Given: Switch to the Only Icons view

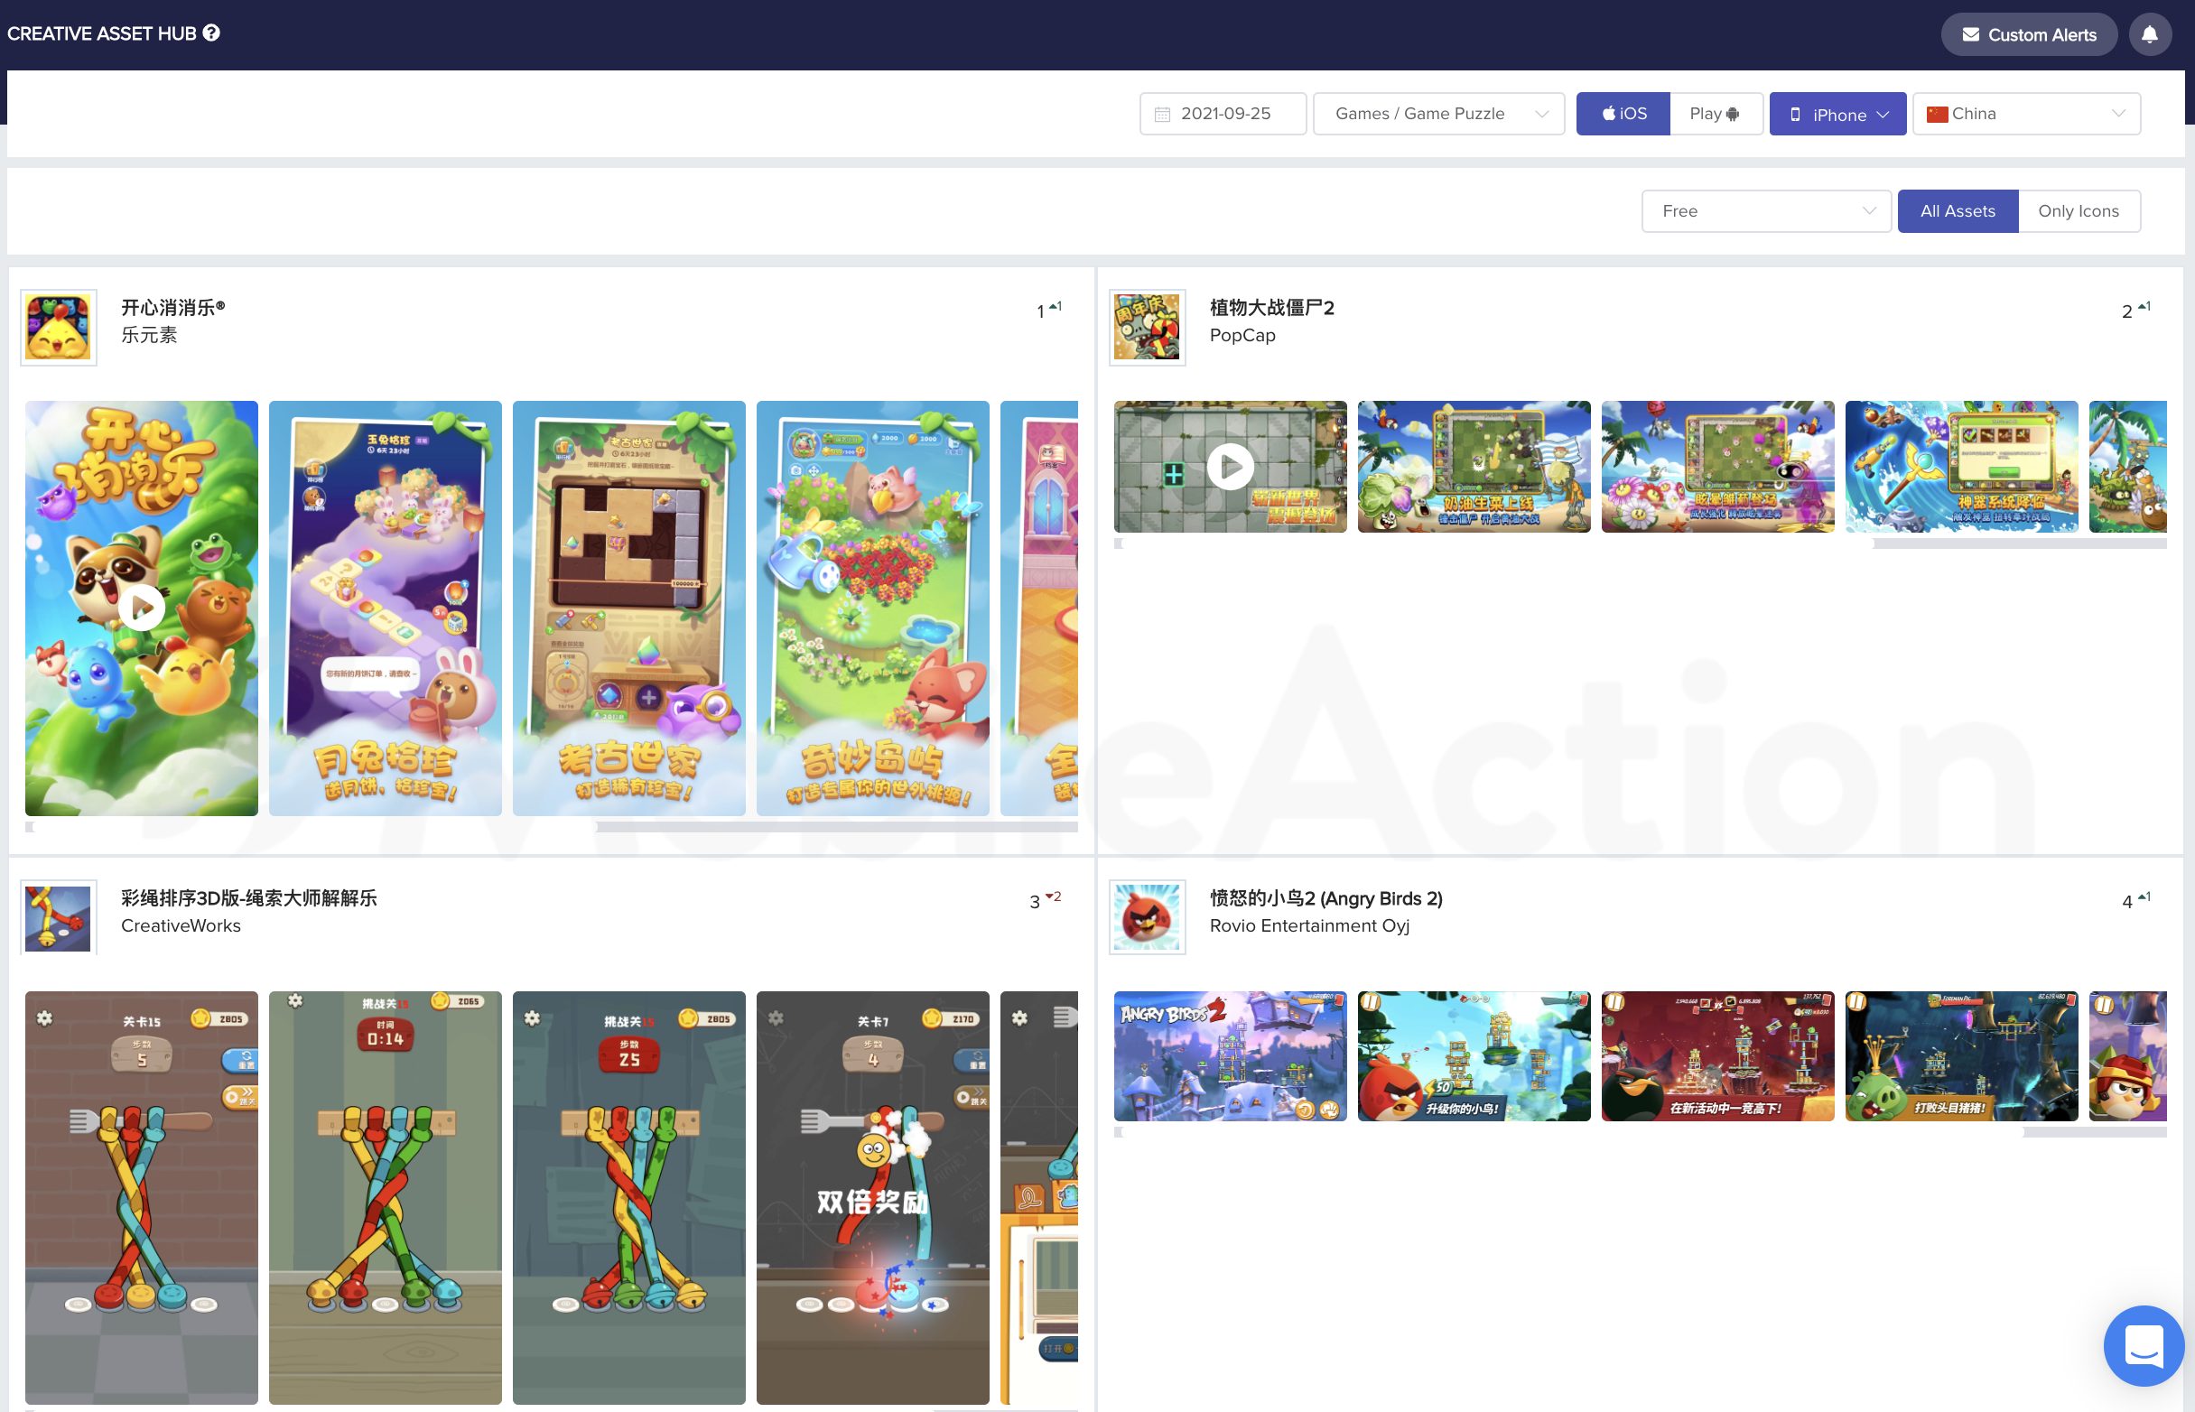Looking at the screenshot, I should (x=2079, y=211).
